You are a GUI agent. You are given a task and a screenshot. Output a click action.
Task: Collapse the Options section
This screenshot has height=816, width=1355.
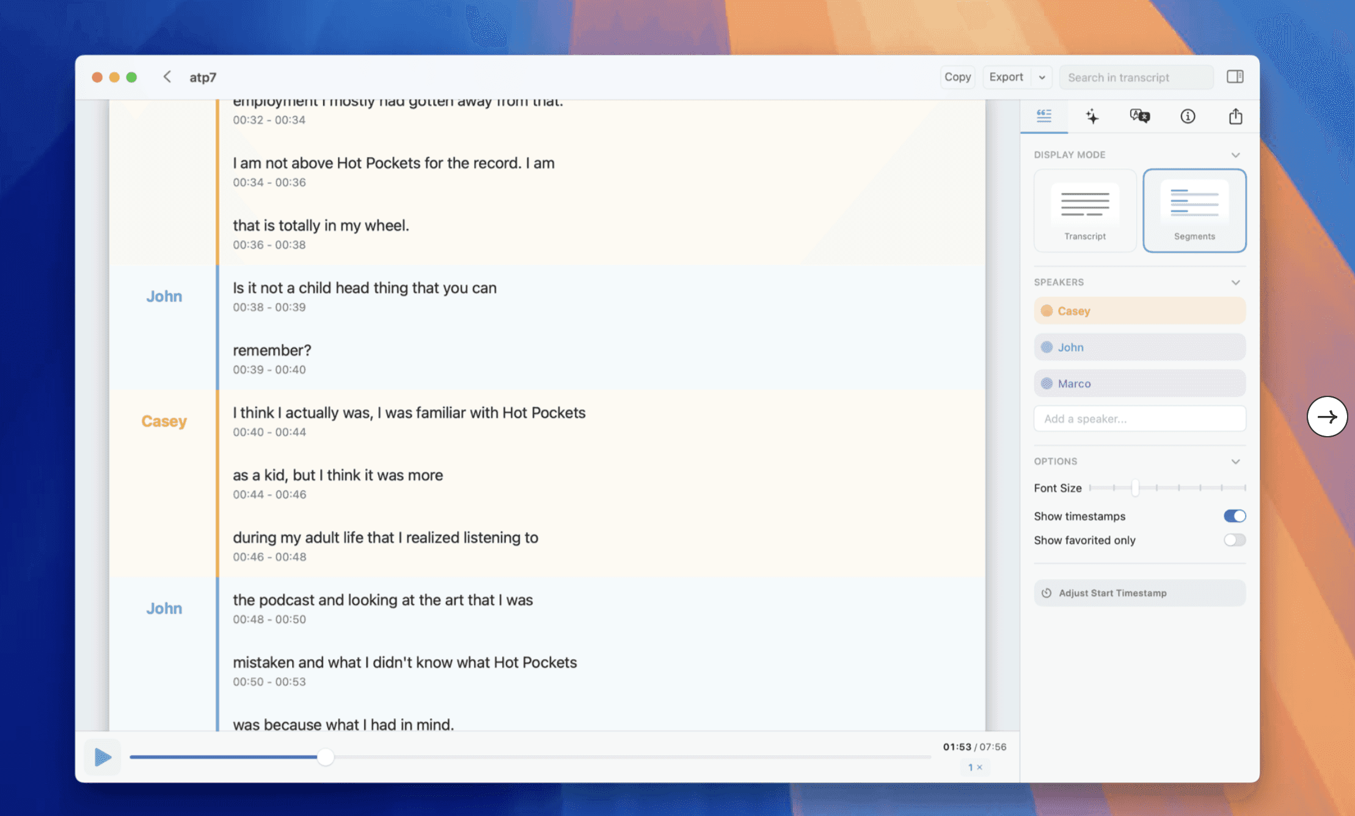click(x=1235, y=462)
